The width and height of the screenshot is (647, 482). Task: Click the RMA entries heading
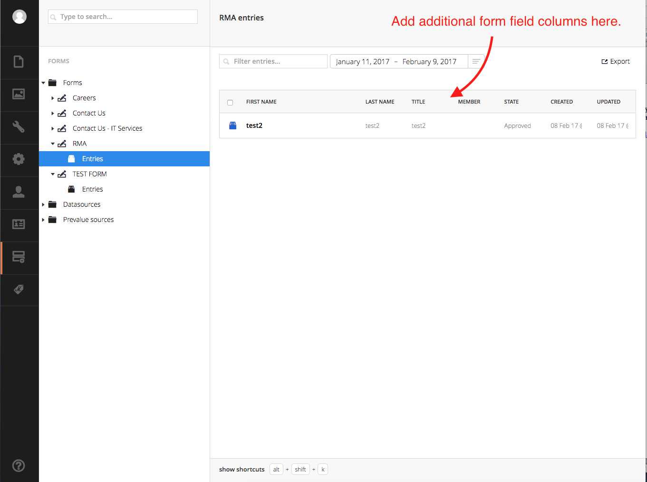tap(241, 18)
